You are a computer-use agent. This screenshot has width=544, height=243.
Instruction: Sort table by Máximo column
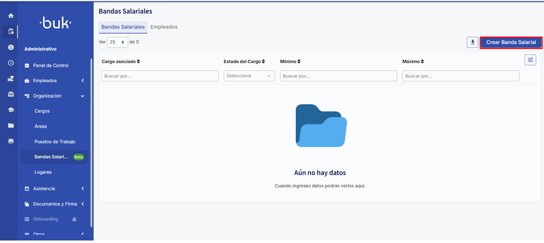point(413,62)
